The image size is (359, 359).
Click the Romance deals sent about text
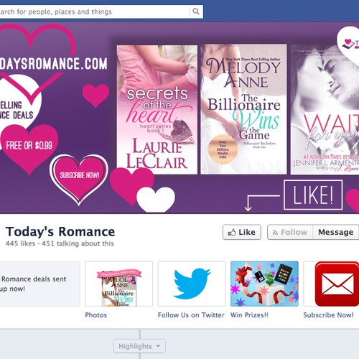34,284
